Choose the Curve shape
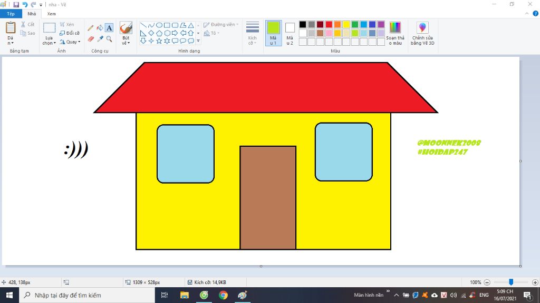540x303 pixels. point(151,25)
